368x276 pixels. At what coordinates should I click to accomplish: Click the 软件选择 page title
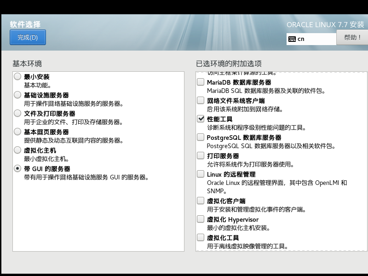pyautogui.click(x=25, y=24)
